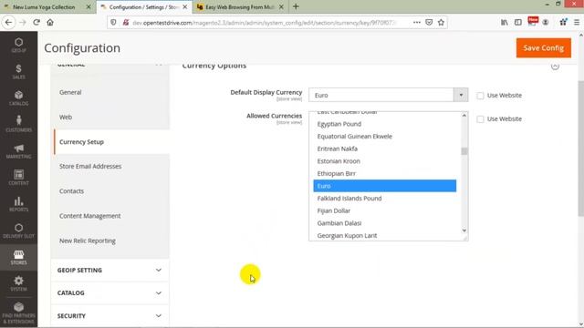Open the Default Display Currency dropdown
Image resolution: width=584 pixels, height=328 pixels.
pyautogui.click(x=388, y=95)
